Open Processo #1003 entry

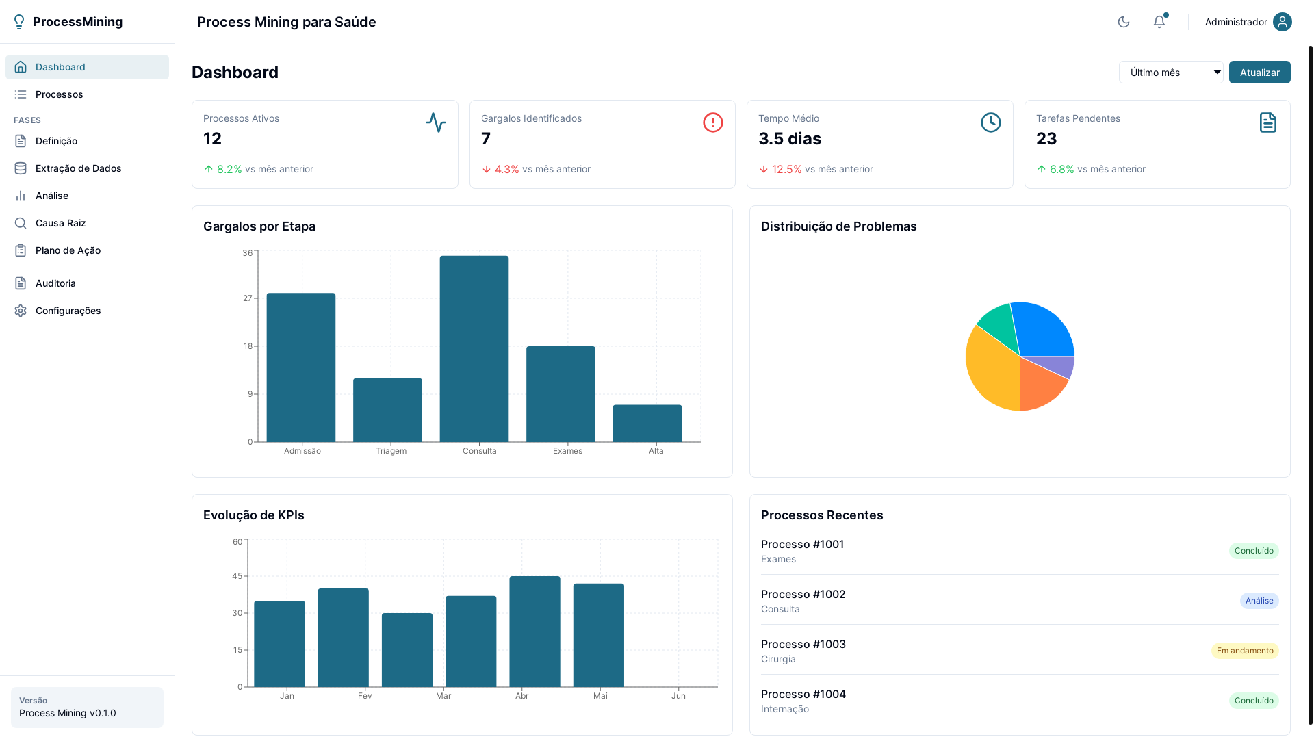coord(1020,651)
